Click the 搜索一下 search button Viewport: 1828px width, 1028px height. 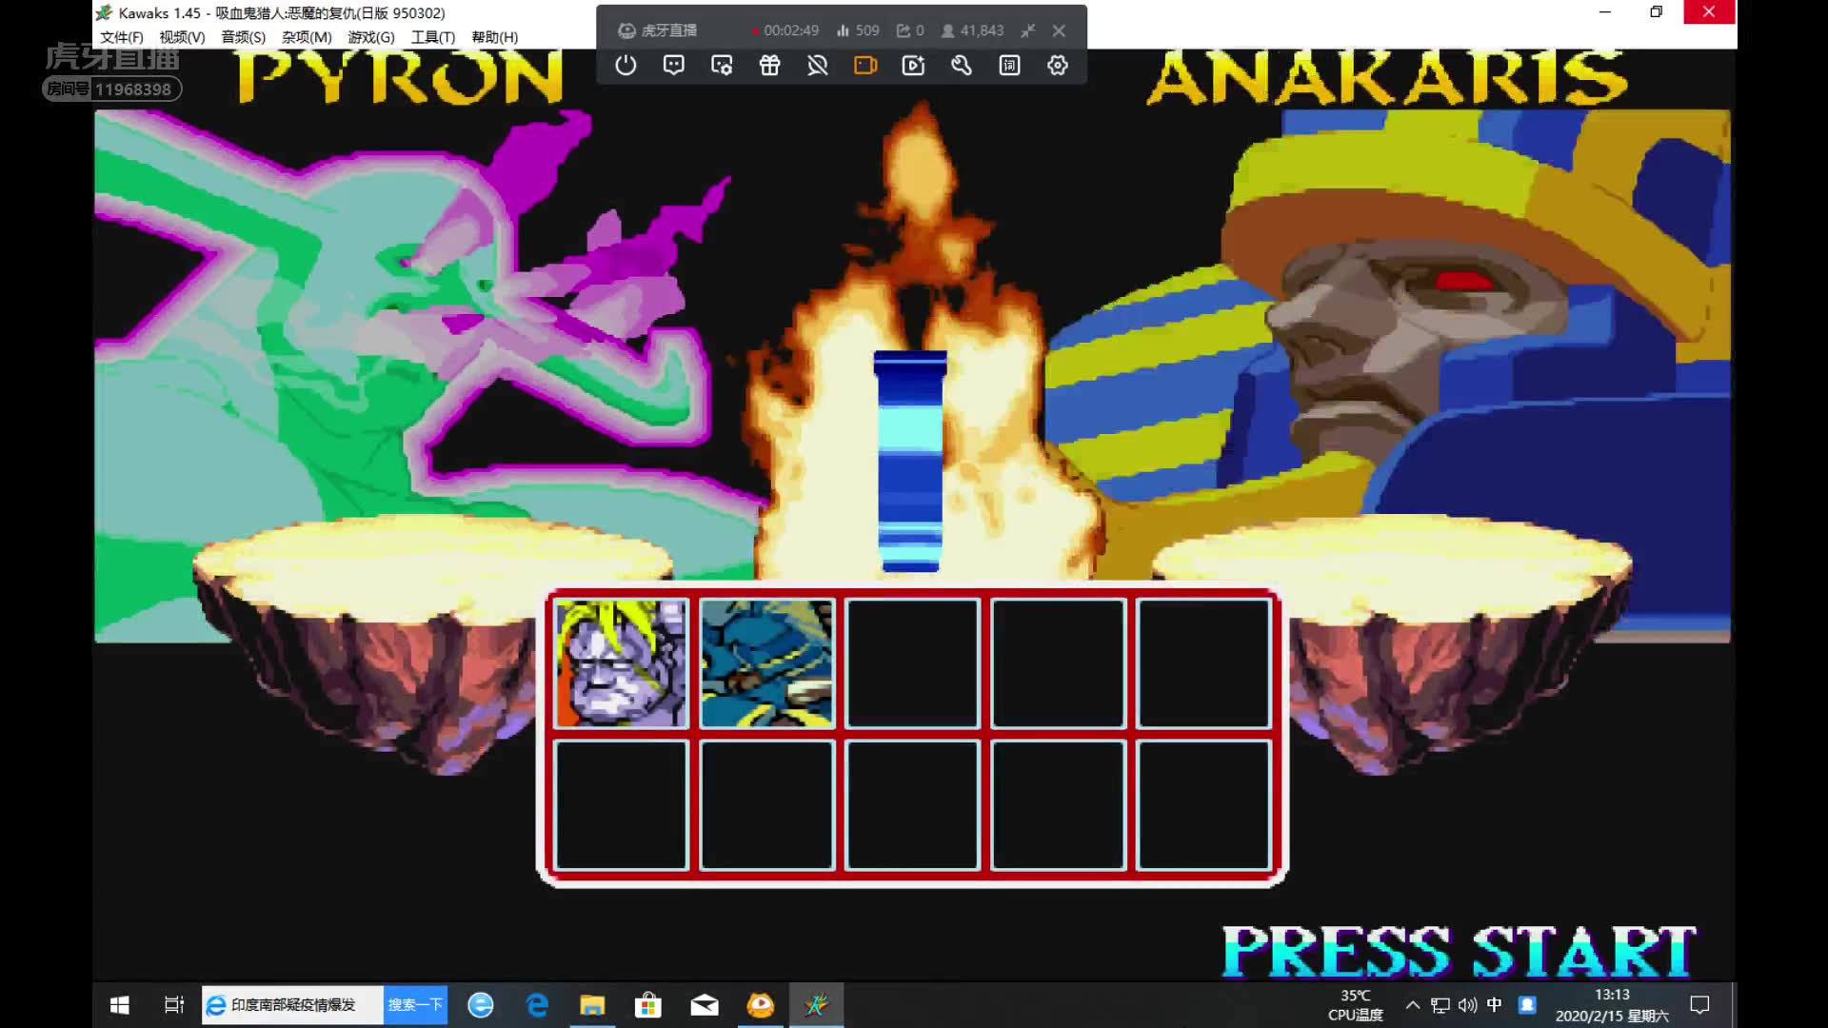coord(415,1005)
